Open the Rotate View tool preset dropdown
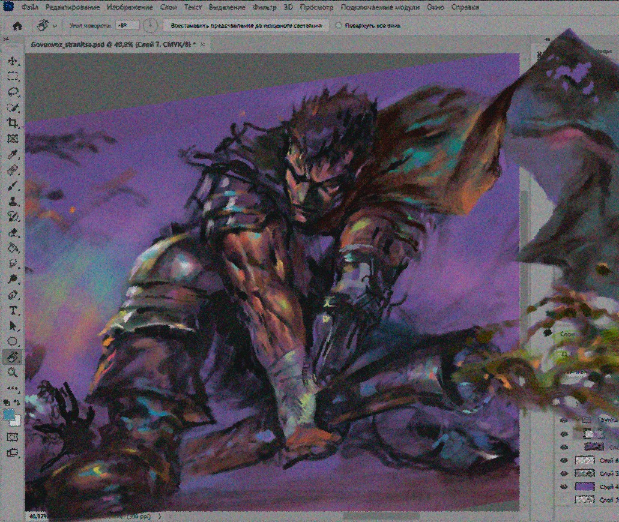The image size is (619, 522). click(55, 26)
